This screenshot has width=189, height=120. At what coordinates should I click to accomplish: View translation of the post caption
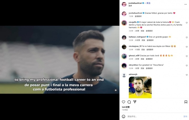(138, 16)
